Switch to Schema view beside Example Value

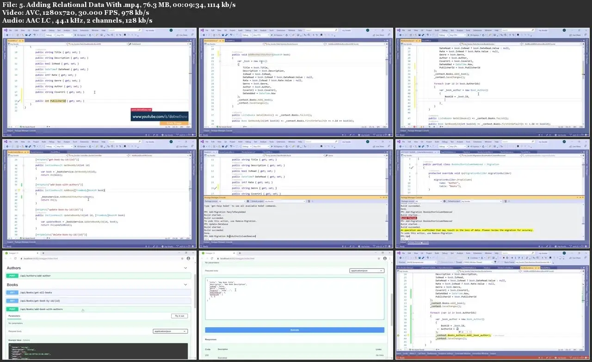pos(26,340)
